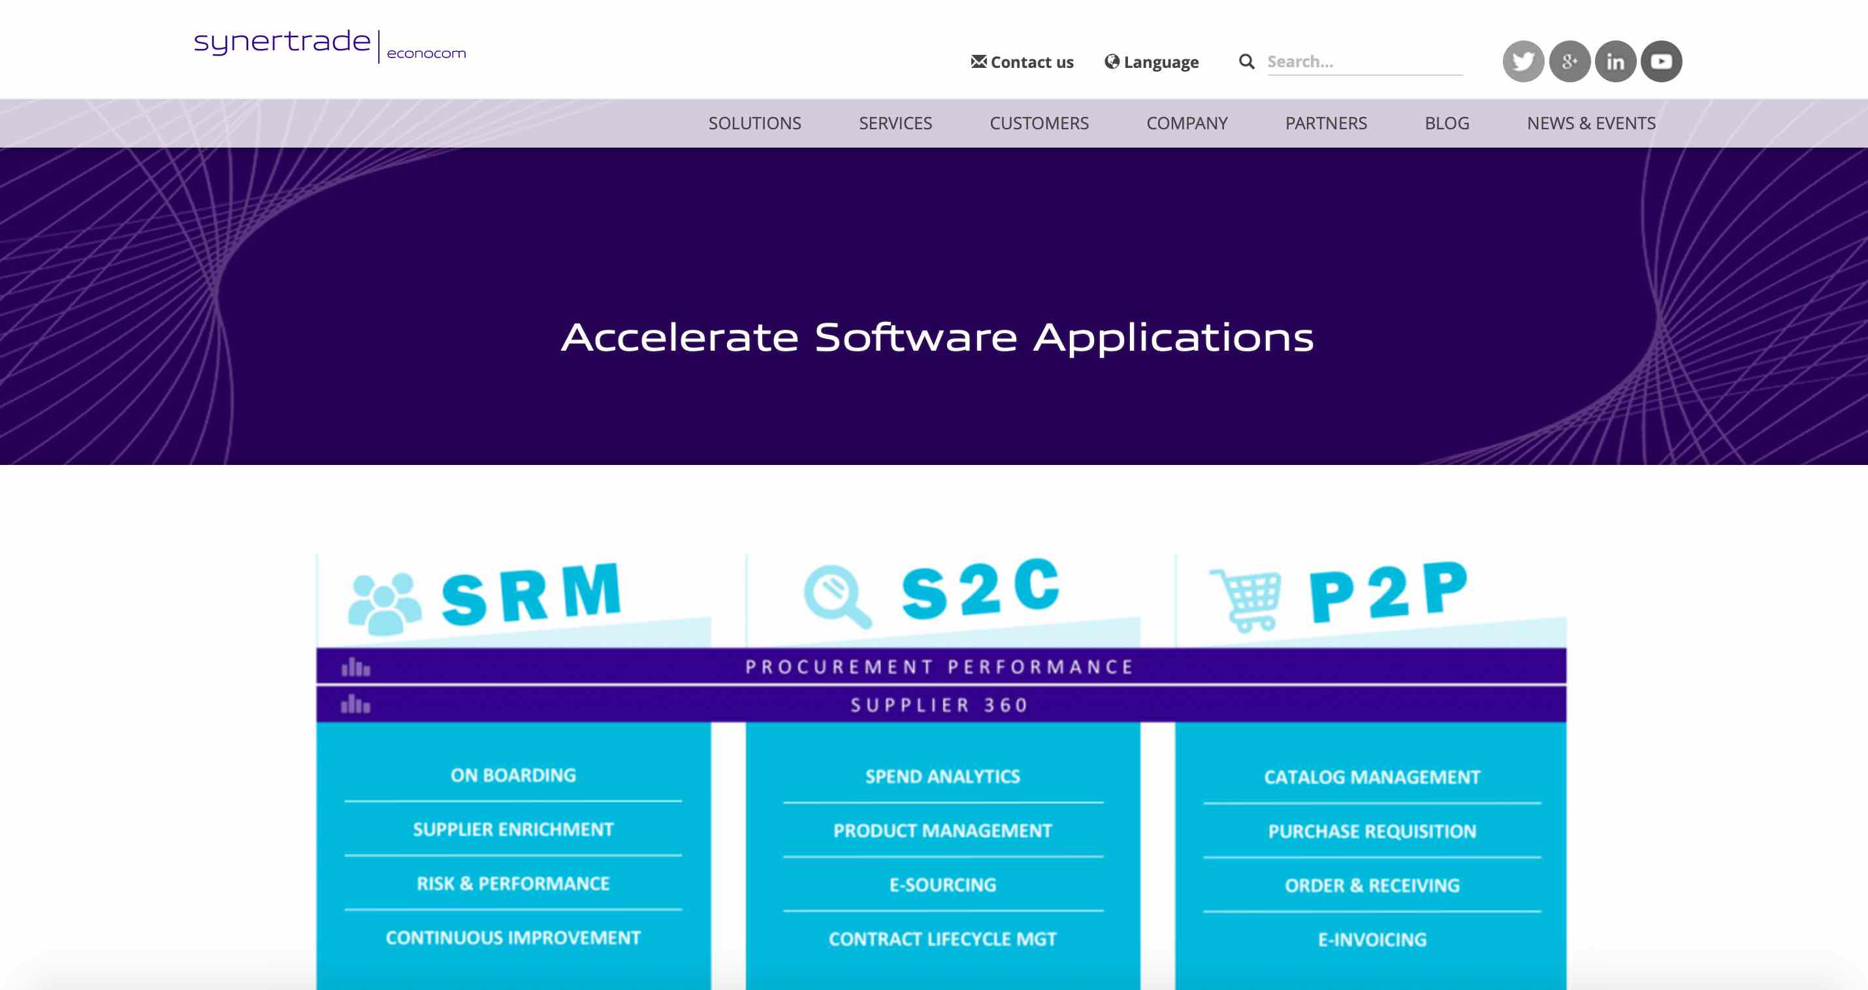Click the SRM people group icon

pos(384,603)
